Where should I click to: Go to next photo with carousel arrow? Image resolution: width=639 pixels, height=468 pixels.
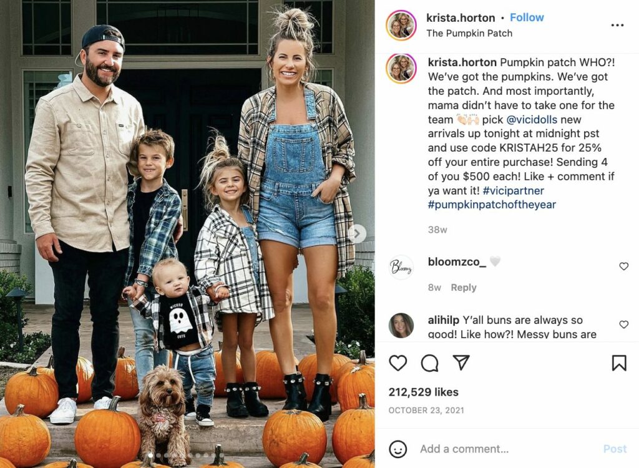pos(357,234)
